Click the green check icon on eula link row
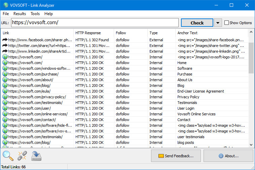The width and height of the screenshot is (255, 170). click(x=5, y=91)
